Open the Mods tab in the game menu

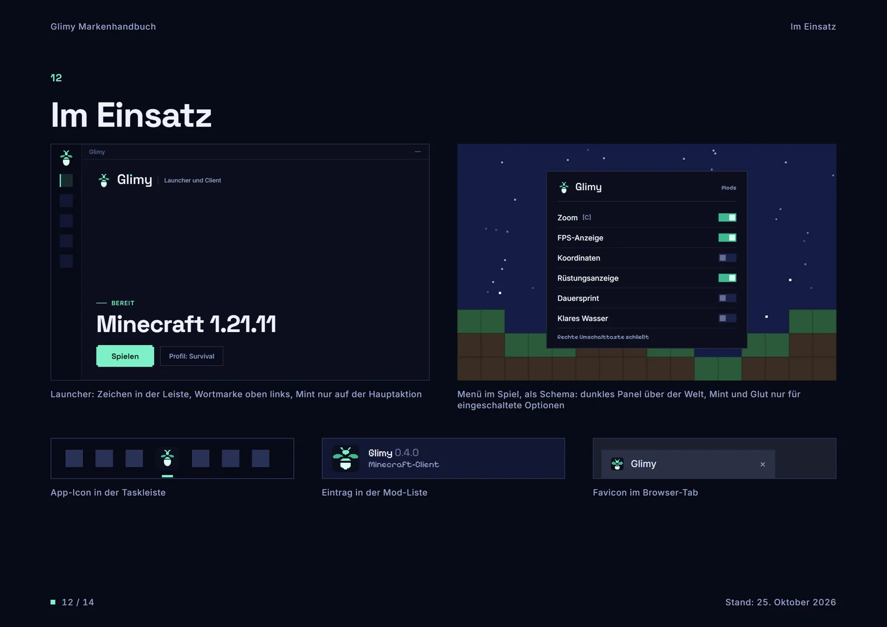click(x=728, y=188)
